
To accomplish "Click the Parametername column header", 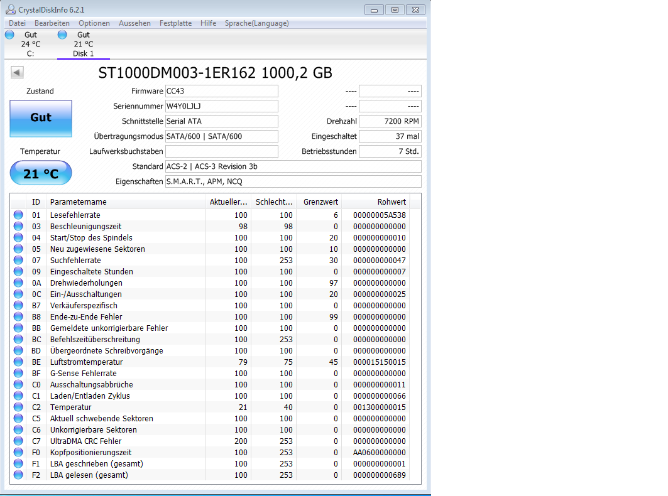I will [x=126, y=202].
